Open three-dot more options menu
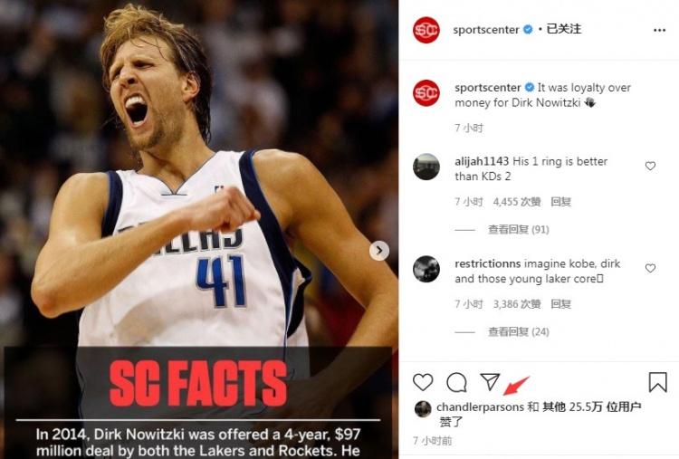 (659, 30)
